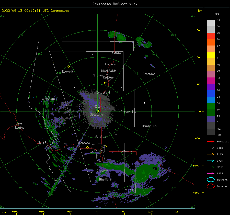
Task: Click the red forecast arrow in legend
Action: 211,141
